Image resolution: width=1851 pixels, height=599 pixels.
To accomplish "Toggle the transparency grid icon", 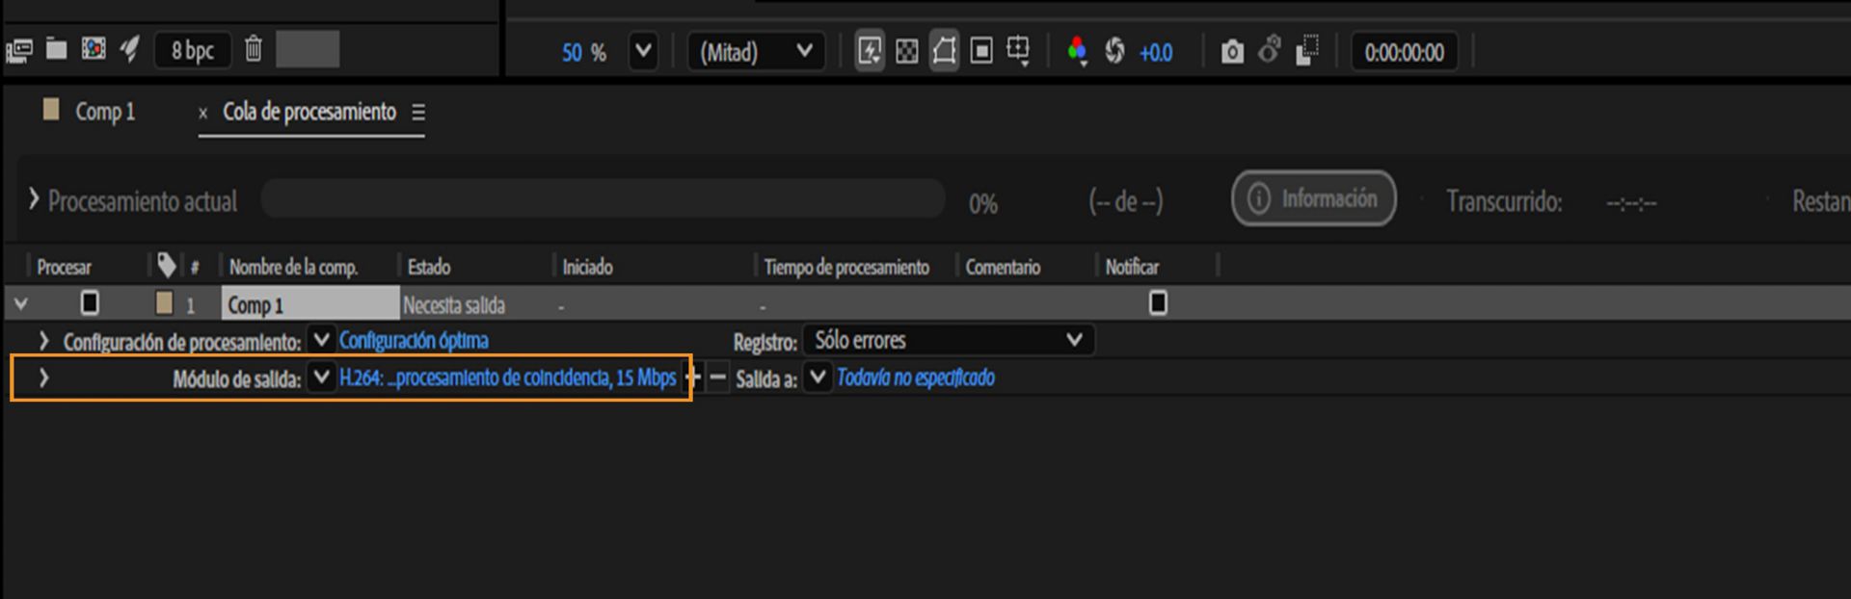I will [x=907, y=51].
